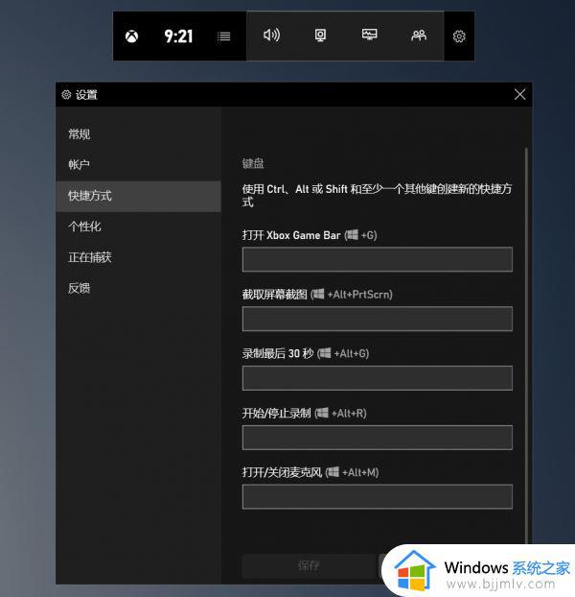Image resolution: width=575 pixels, height=597 pixels.
Task: Click the 保存 button
Action: point(309,566)
